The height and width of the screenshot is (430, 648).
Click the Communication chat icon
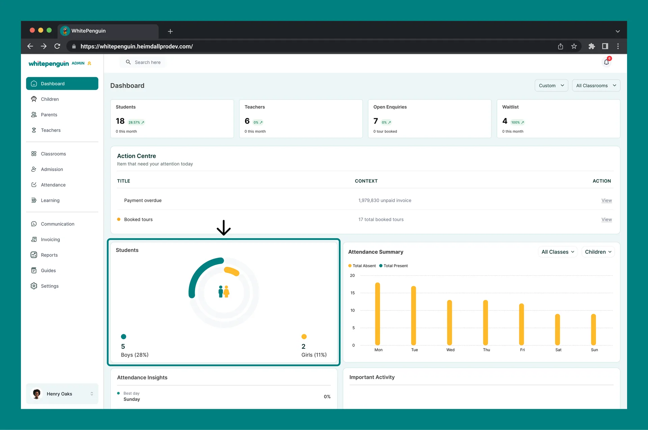pos(34,224)
